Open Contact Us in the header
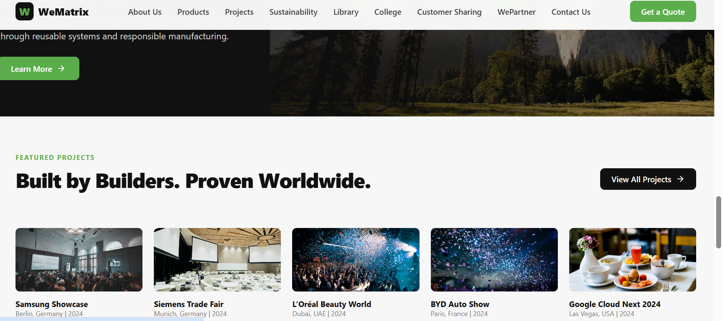723x321 pixels. click(571, 12)
